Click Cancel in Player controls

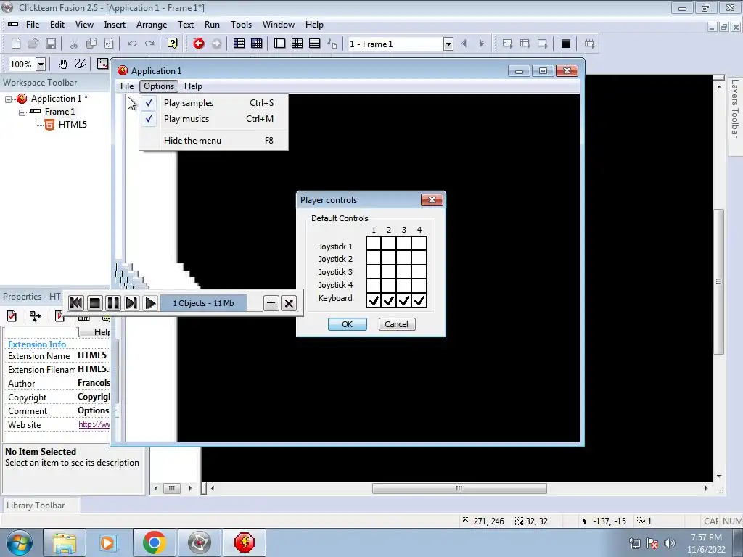[x=397, y=324]
